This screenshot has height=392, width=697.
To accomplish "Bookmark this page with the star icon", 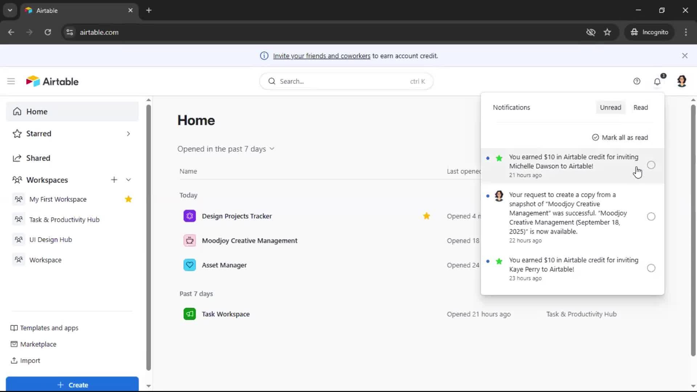I will 607,32.
